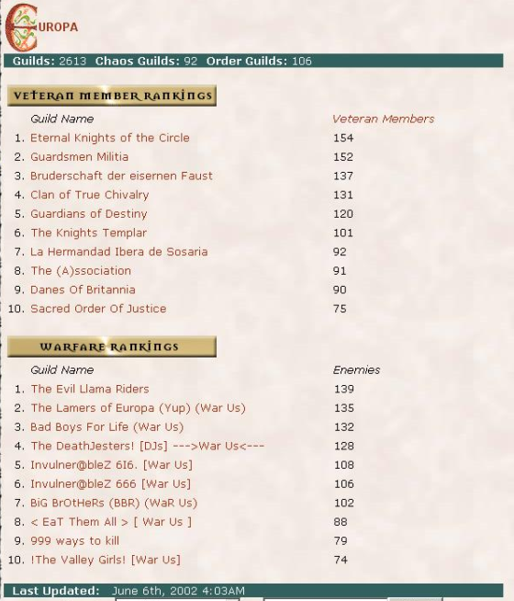Open the Eternal Knights of the Circle guild
Viewport: 514px width, 601px height.
110,138
